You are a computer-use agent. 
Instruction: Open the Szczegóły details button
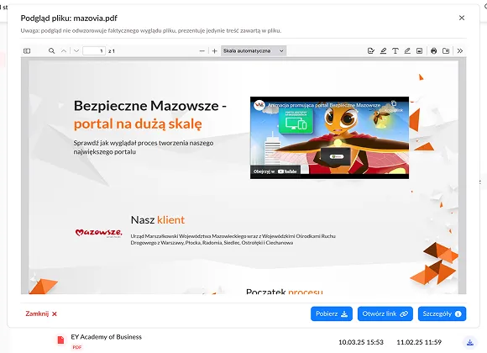click(x=442, y=313)
